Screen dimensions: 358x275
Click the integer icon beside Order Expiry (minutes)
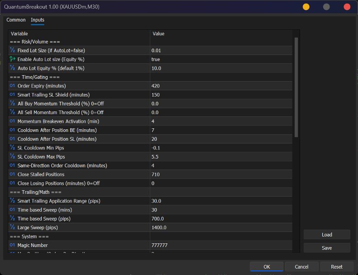12,86
